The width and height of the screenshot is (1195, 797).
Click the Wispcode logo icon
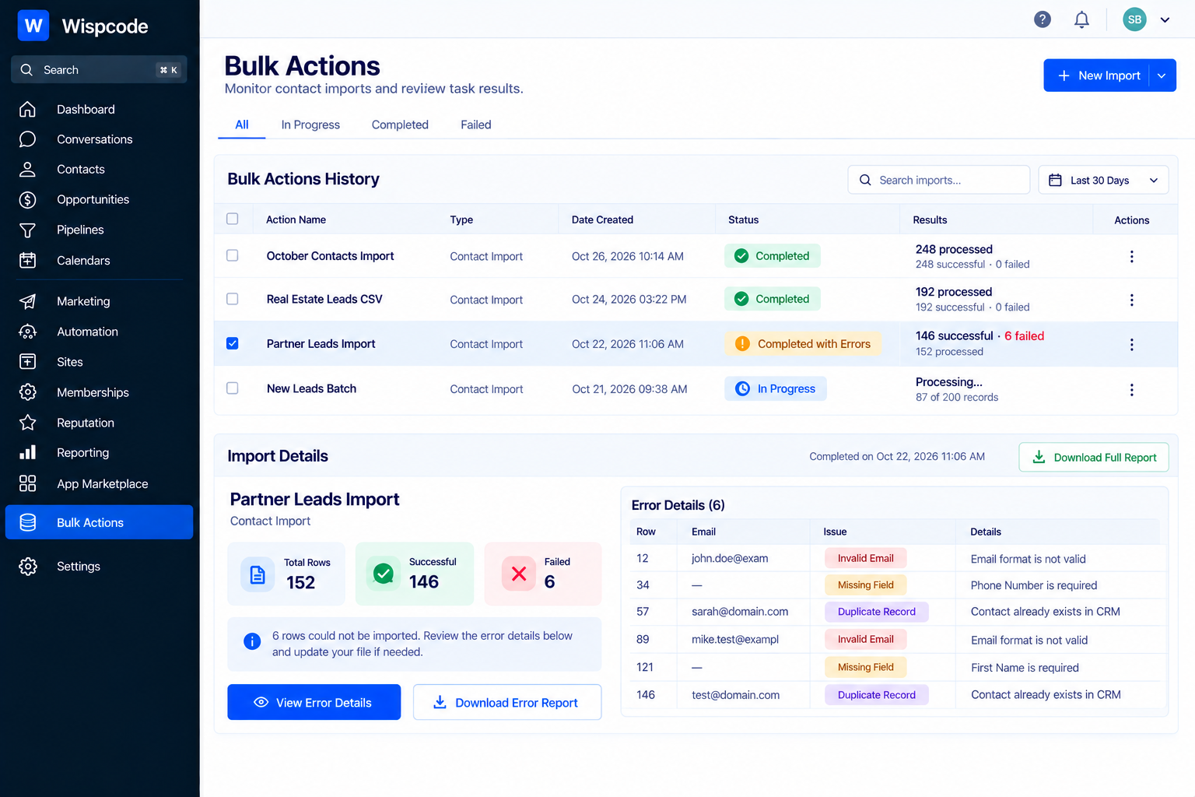tap(33, 26)
